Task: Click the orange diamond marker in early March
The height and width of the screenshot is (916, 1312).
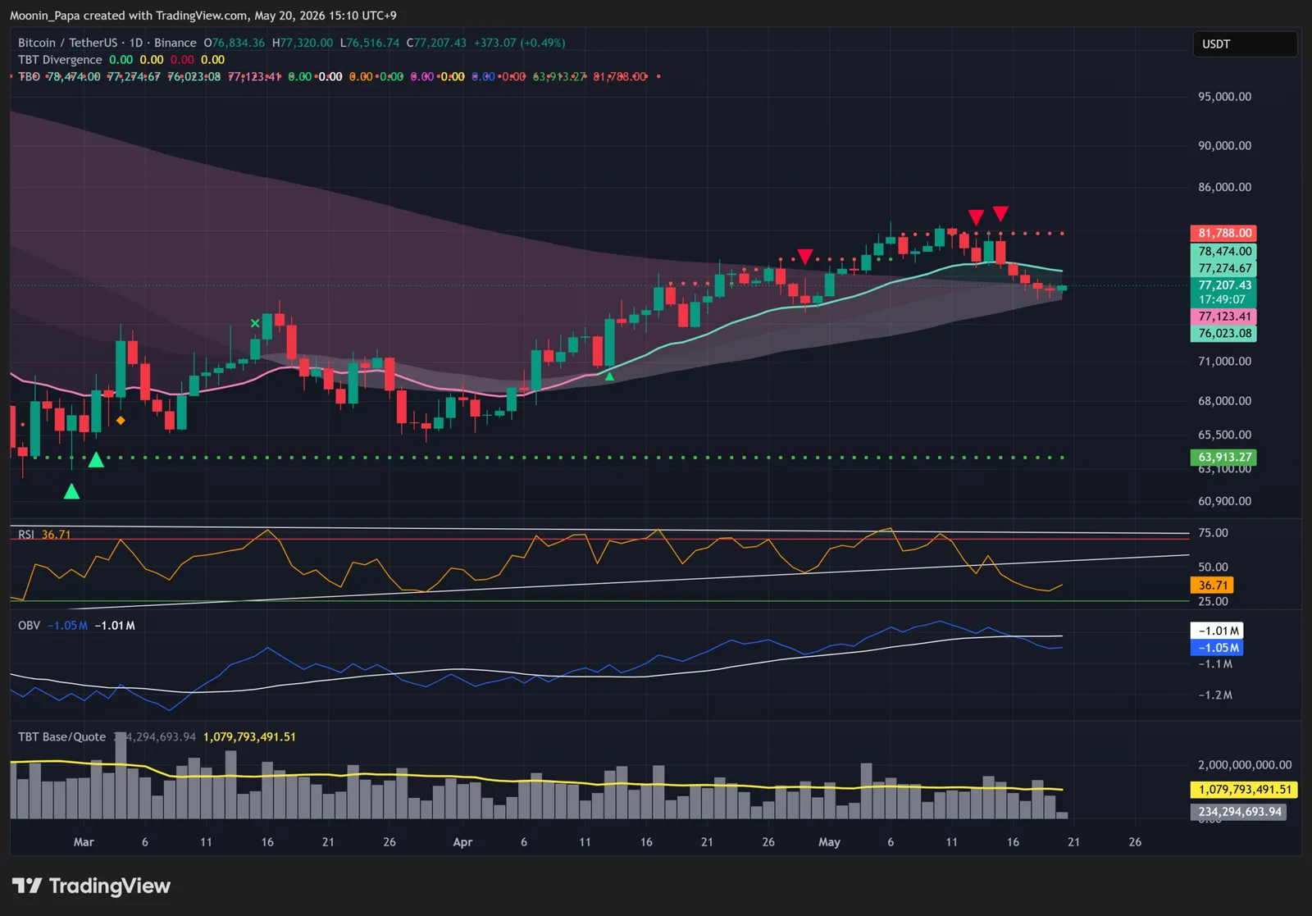Action: pos(121,421)
